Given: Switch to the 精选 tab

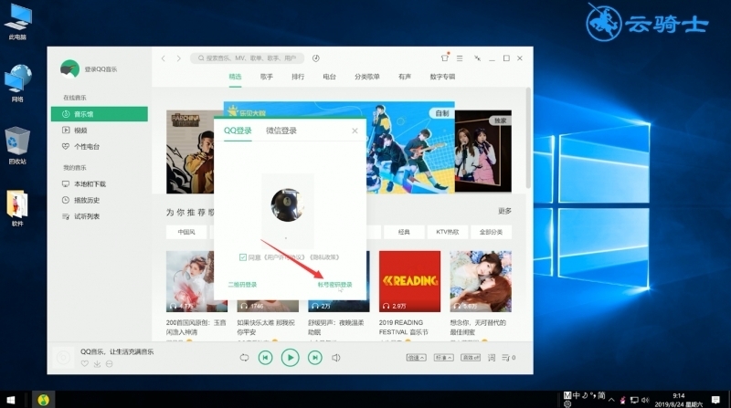Looking at the screenshot, I should 235,77.
